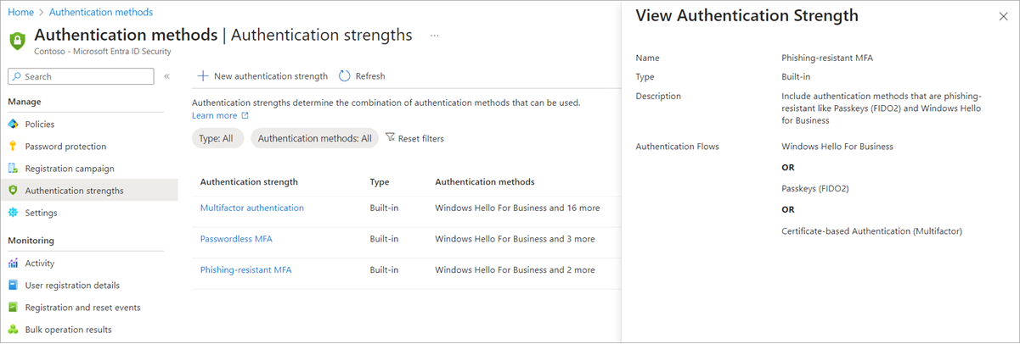The width and height of the screenshot is (1020, 344).
Task: Click the Authentication methods shield icon
Action: pos(17,40)
